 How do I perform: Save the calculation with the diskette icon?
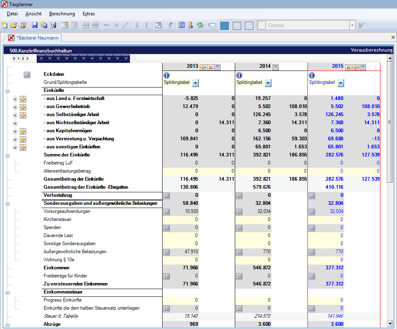[34, 25]
